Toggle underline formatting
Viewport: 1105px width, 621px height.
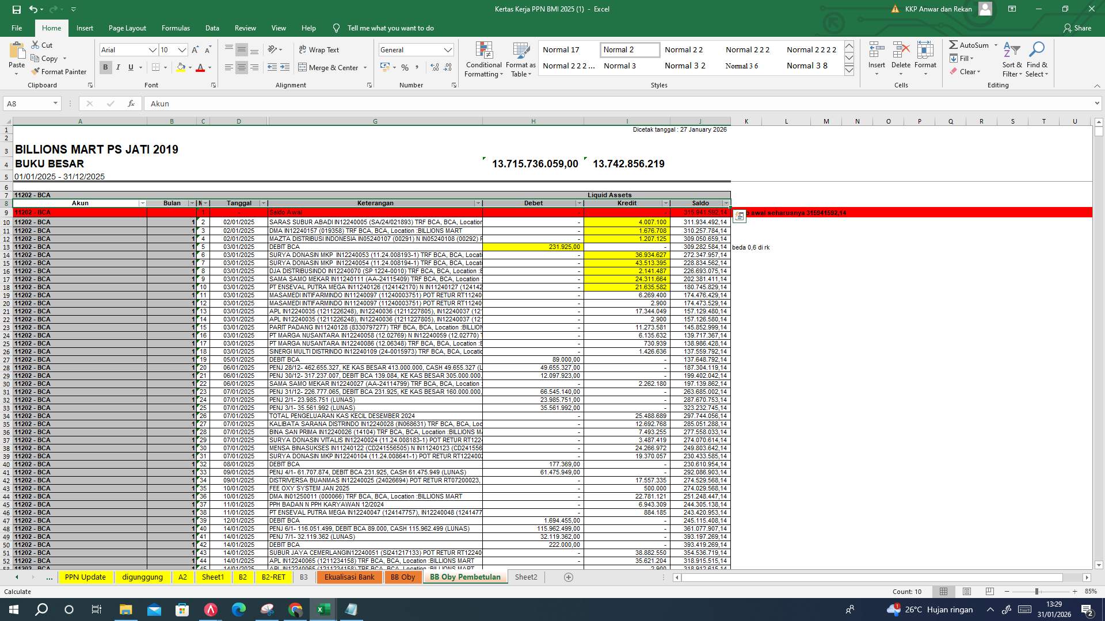(130, 67)
